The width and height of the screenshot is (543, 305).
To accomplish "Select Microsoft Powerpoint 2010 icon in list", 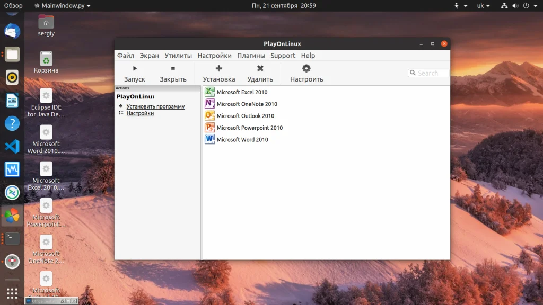I will (x=209, y=128).
